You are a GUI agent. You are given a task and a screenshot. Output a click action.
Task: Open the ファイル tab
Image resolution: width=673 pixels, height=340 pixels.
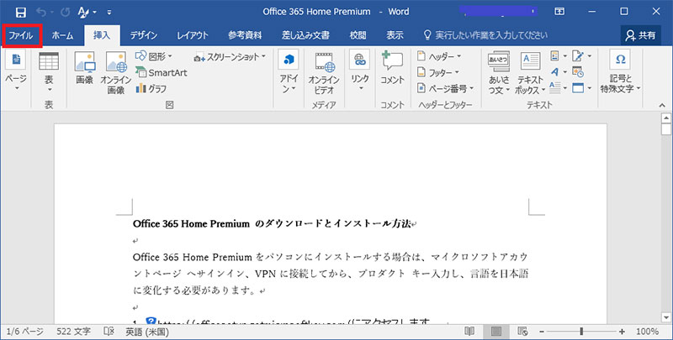22,35
